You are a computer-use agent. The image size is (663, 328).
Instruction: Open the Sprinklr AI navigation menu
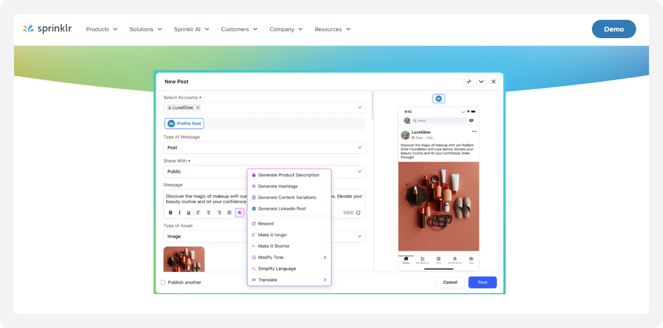pyautogui.click(x=191, y=29)
